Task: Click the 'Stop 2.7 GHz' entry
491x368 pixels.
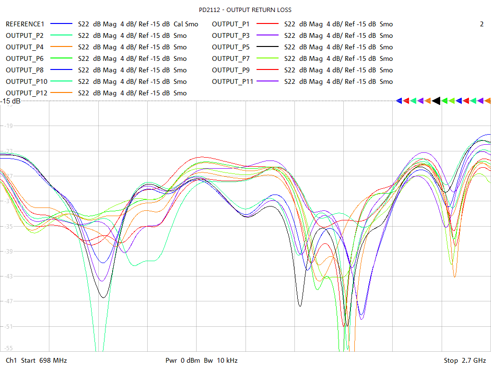Action: pyautogui.click(x=465, y=360)
